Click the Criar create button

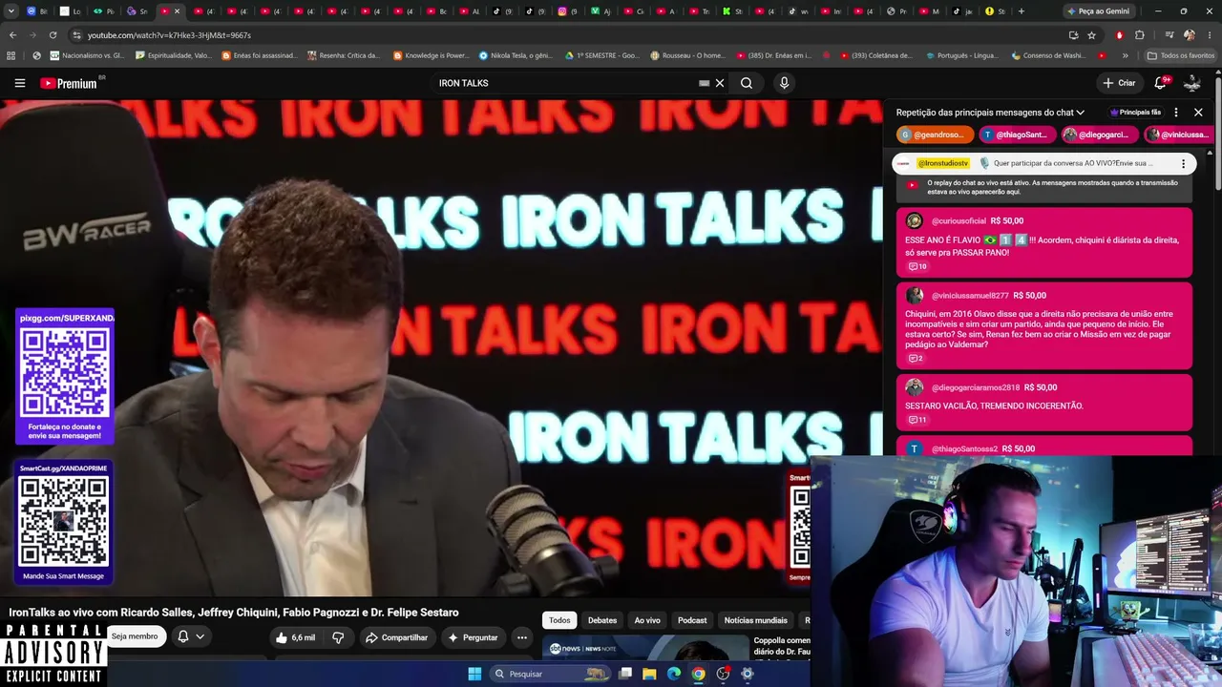[x=1119, y=83]
